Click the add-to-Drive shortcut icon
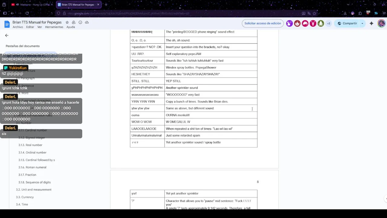Viewport: 387px width, 218px height. 73,22
